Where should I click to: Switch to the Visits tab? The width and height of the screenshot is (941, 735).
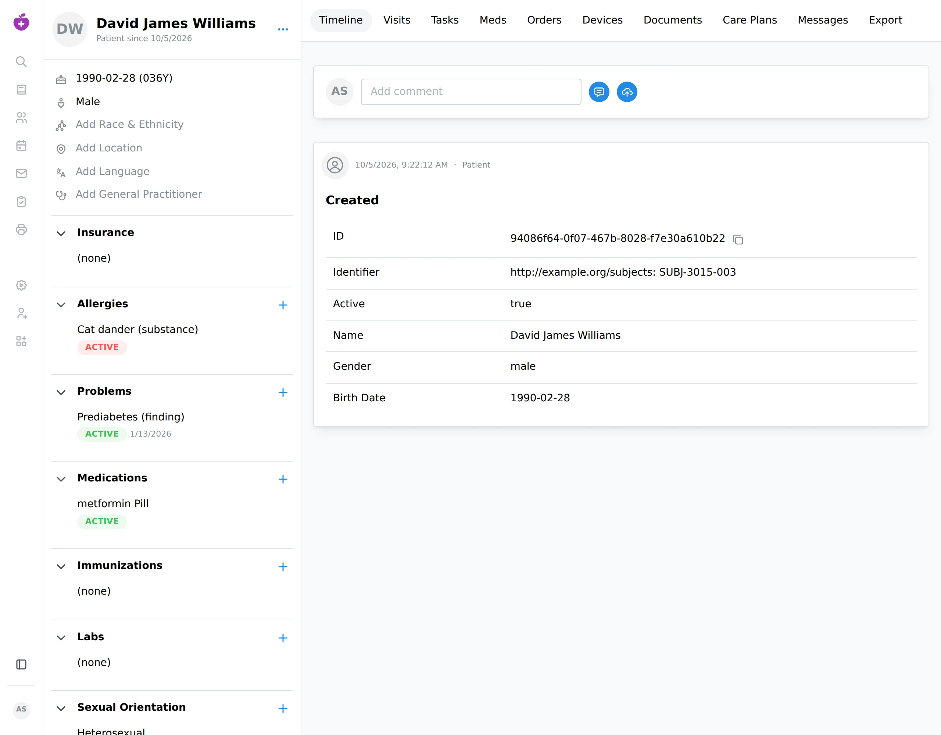pos(396,20)
